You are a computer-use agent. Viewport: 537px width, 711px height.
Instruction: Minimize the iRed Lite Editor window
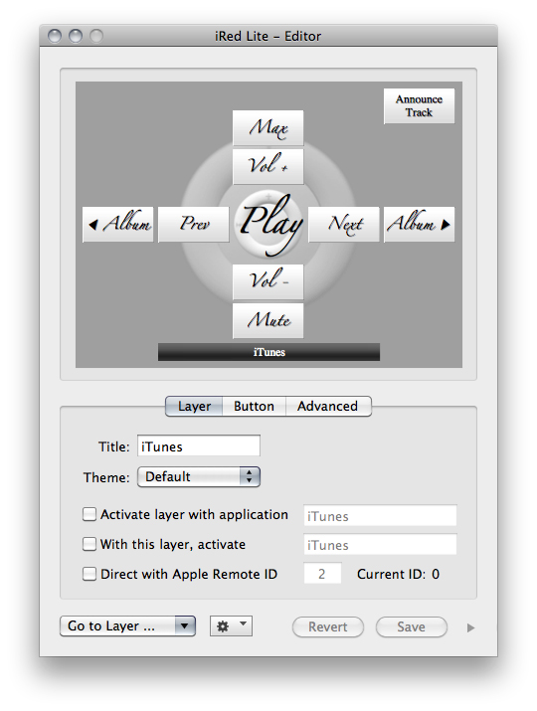[x=76, y=36]
